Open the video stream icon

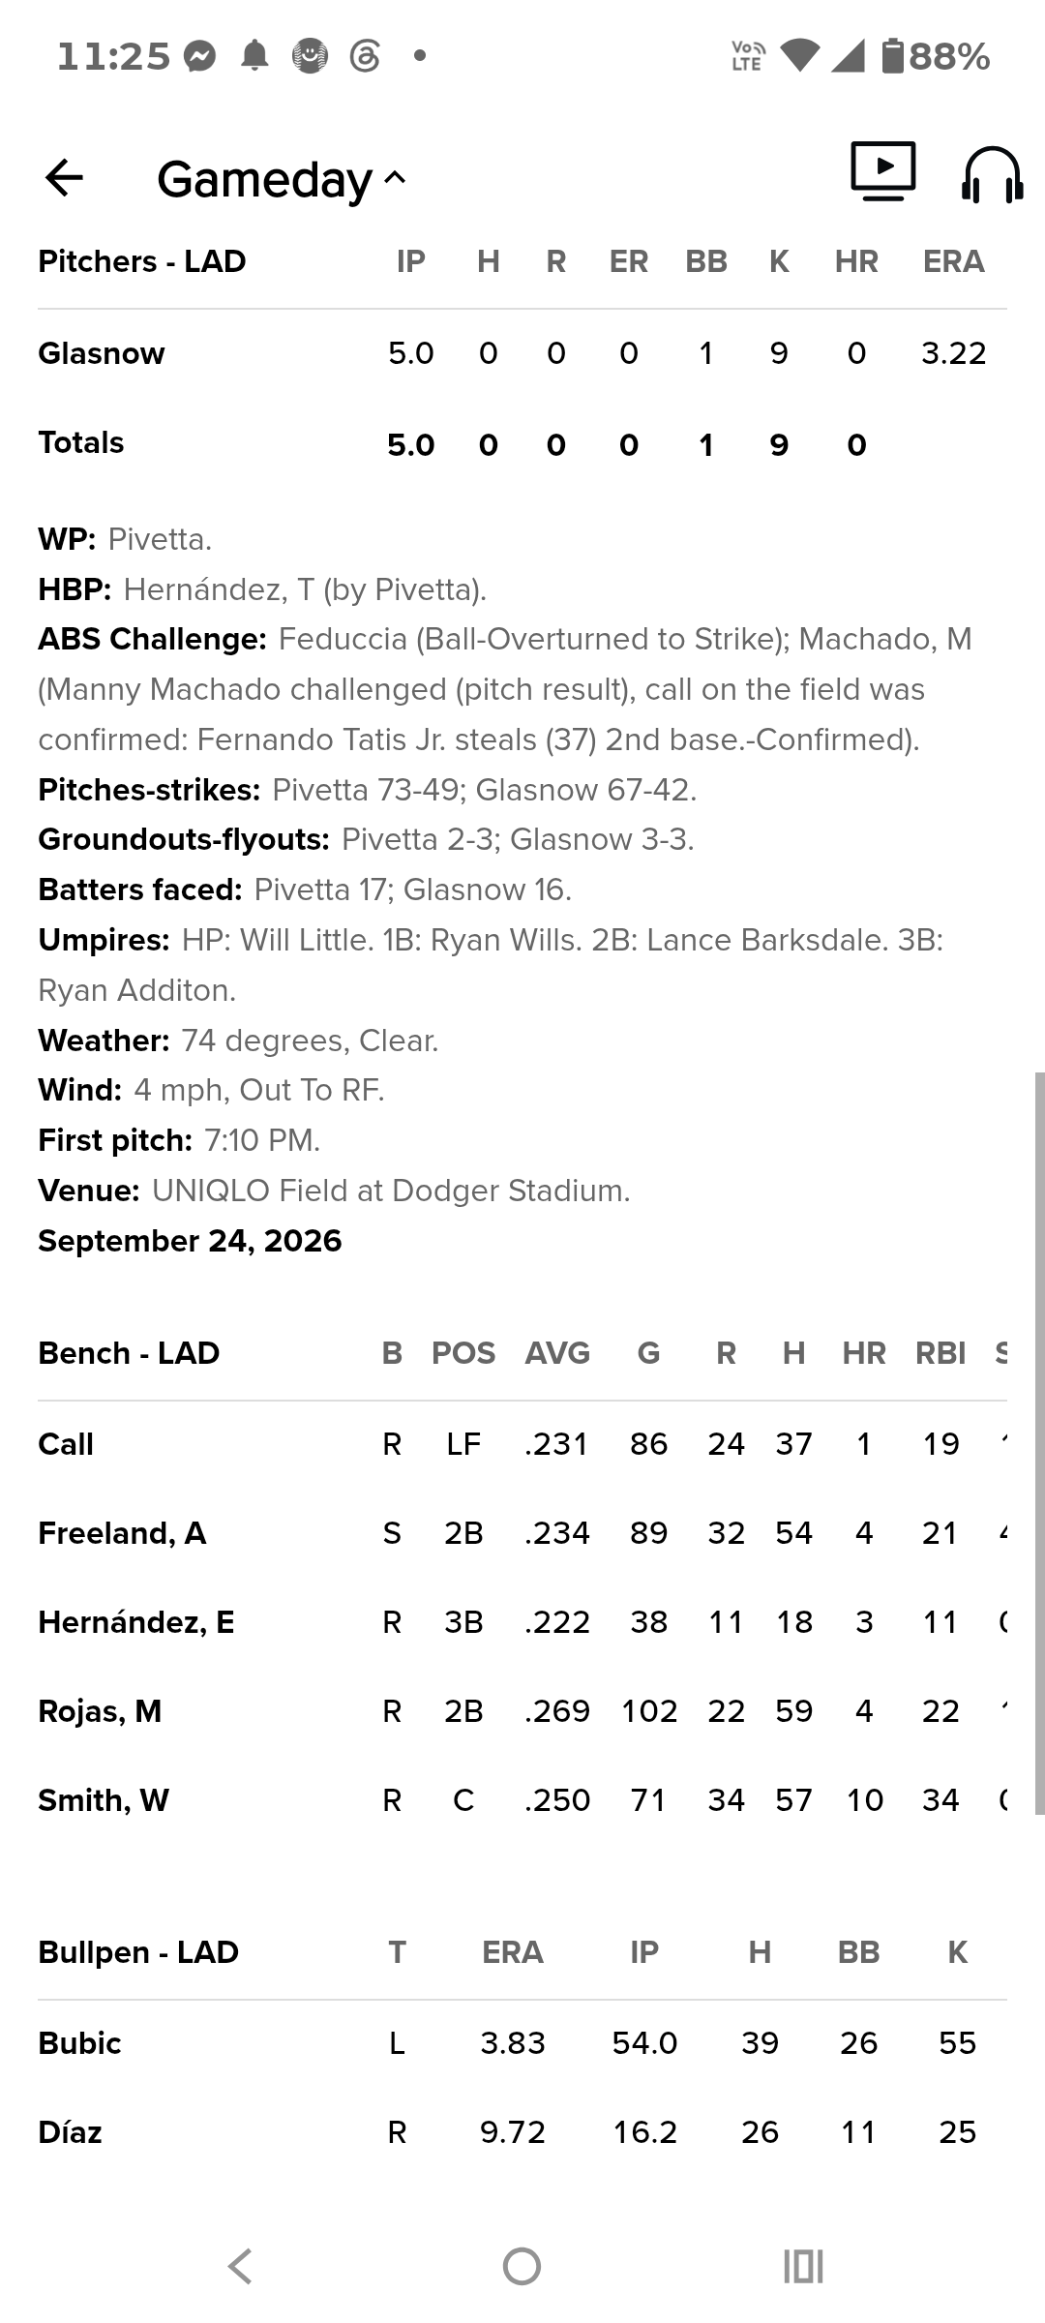[882, 171]
